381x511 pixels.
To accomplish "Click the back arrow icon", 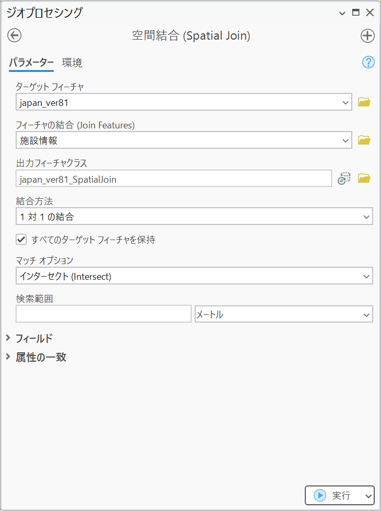I will [14, 35].
